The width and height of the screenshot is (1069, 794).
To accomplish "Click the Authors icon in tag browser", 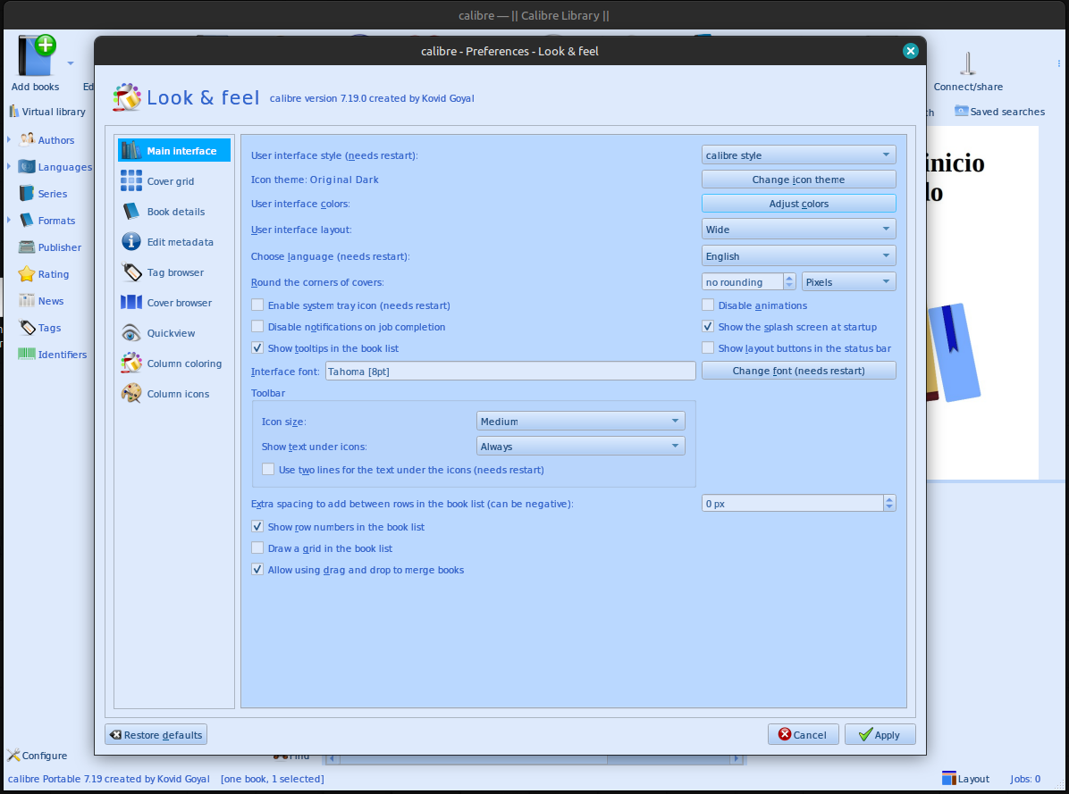I will click(28, 139).
